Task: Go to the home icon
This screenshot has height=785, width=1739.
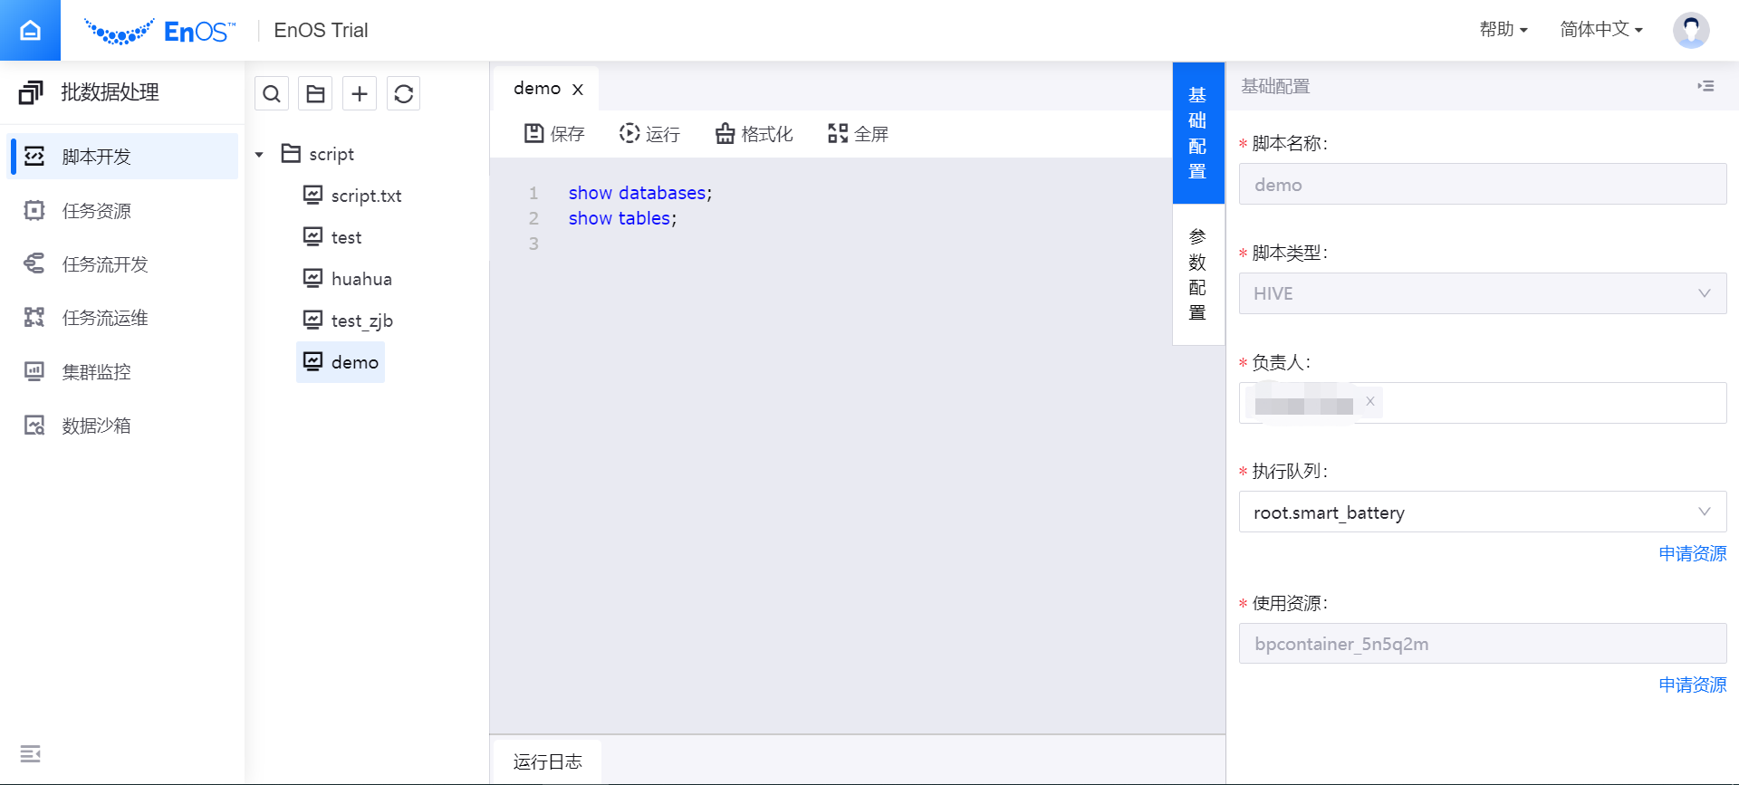Action: tap(30, 30)
